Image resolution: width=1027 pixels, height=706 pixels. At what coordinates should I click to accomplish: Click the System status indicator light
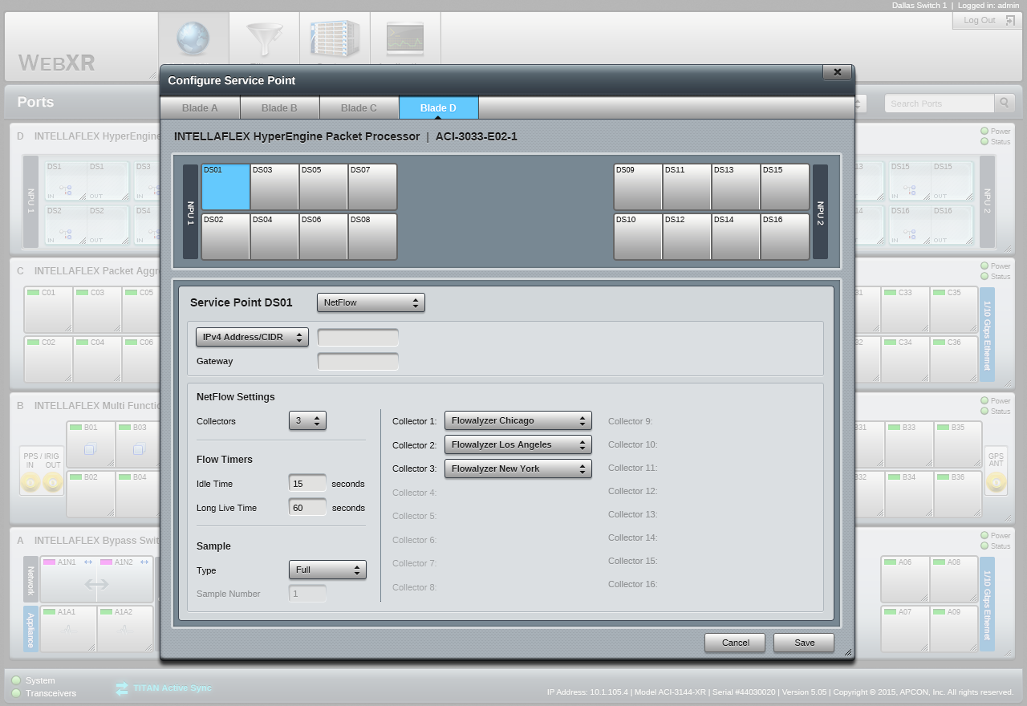(x=16, y=680)
